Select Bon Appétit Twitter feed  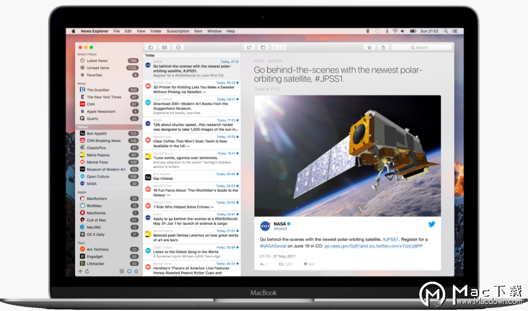pos(109,134)
